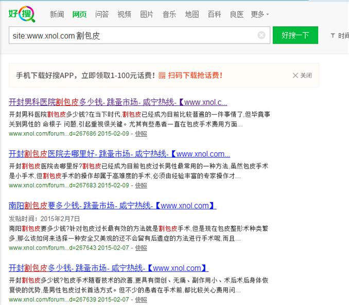Click the 发贴时间: 2015年2月7日 text

click(44, 219)
